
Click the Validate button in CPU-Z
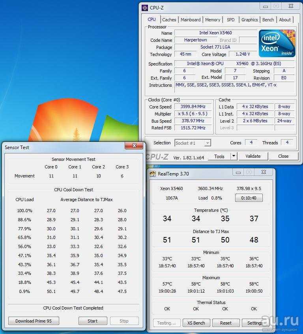point(253,156)
